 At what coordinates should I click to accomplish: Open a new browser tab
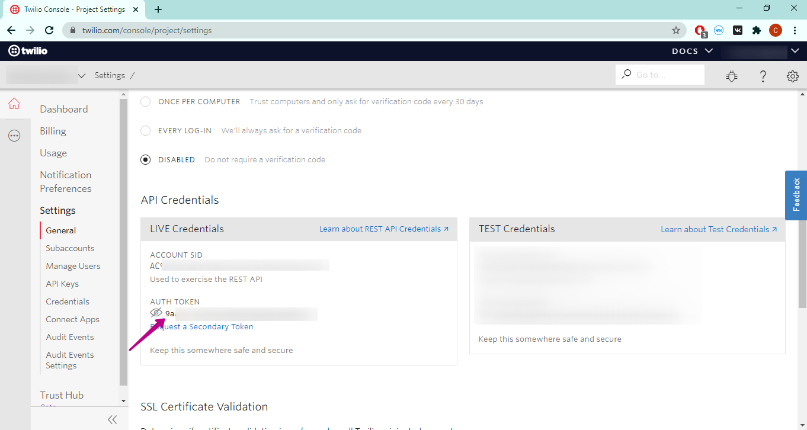coord(158,9)
